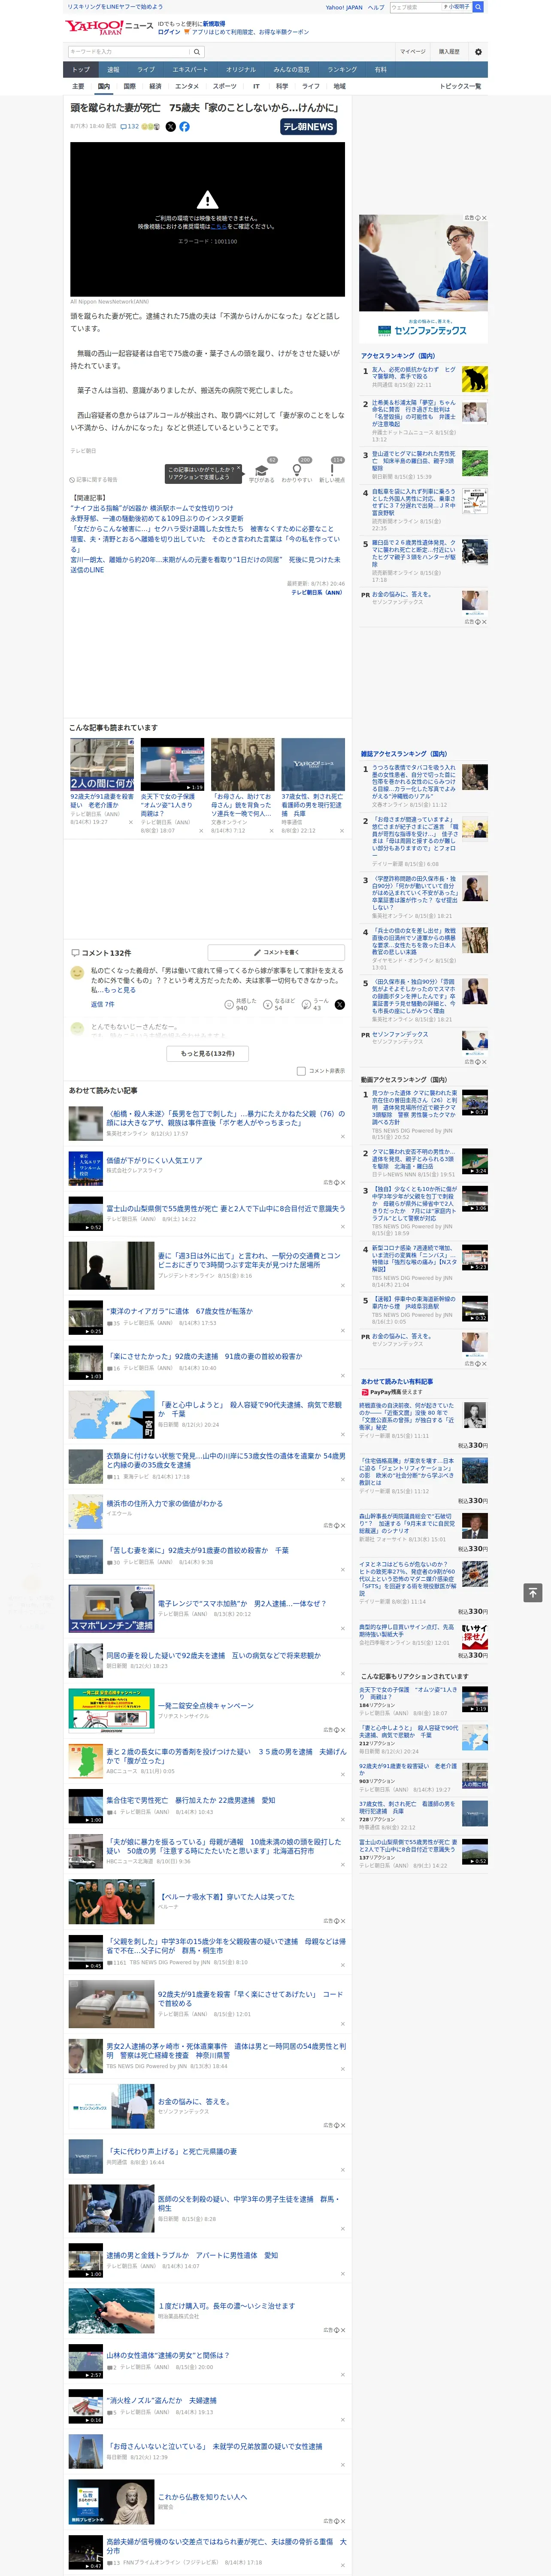Open the トップ tab in main navigation
Image resolution: width=551 pixels, height=2576 pixels.
coord(81,70)
